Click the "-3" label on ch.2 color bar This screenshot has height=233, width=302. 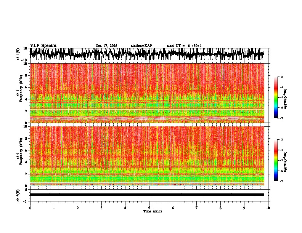pyautogui.click(x=281, y=140)
